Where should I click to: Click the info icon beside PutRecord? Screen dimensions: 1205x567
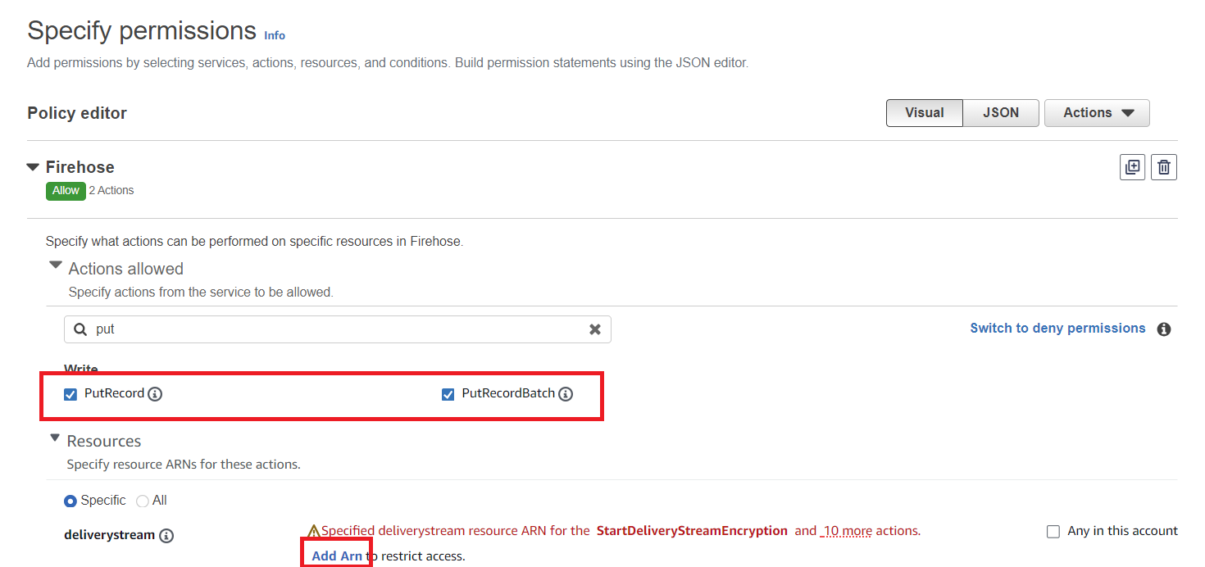155,394
